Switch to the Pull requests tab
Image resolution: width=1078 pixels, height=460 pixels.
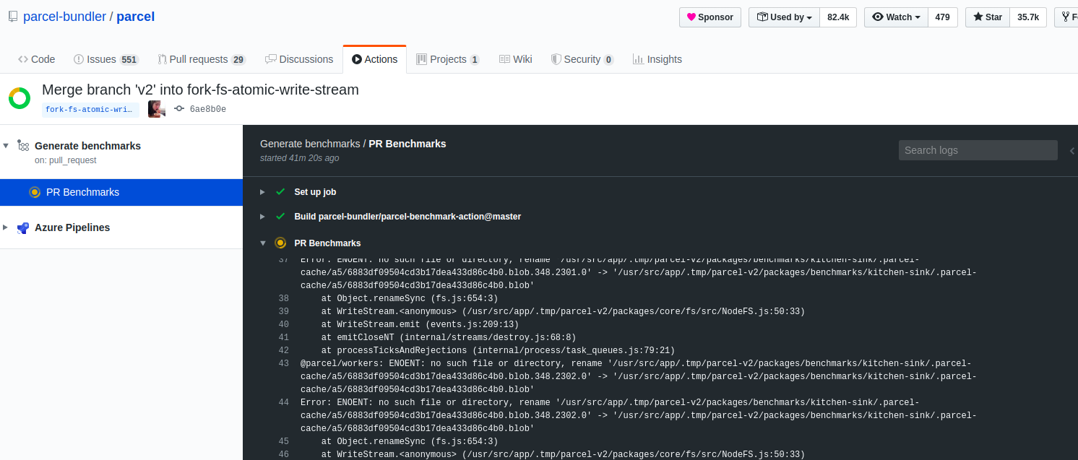(202, 59)
